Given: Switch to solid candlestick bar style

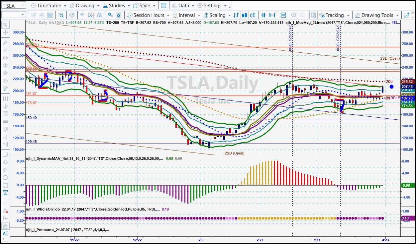Looking at the screenshot, I should [245, 15].
